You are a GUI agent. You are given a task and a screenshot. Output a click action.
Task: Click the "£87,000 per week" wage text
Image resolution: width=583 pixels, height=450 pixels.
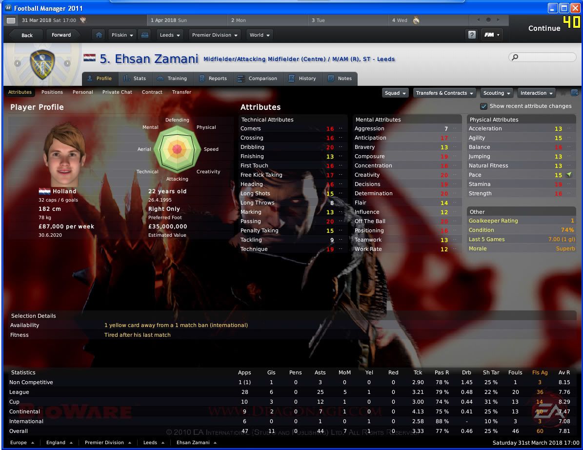[66, 226]
